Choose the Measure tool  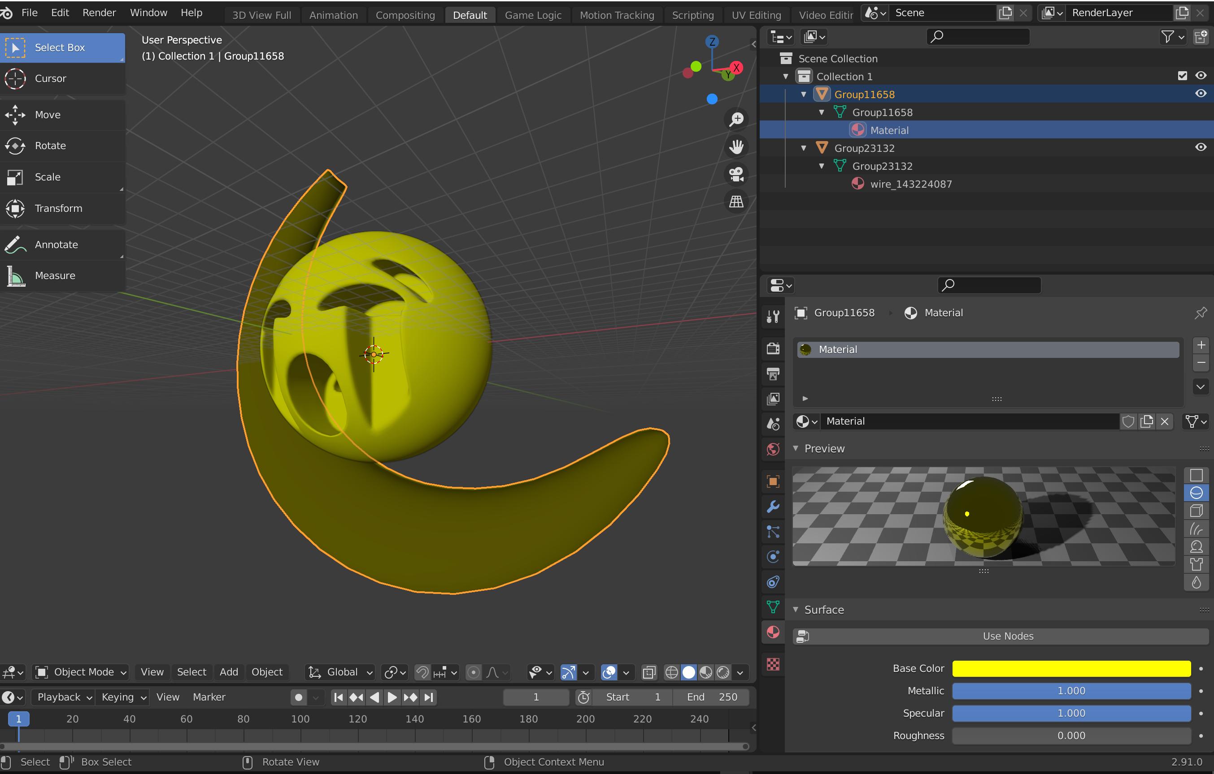click(x=62, y=276)
